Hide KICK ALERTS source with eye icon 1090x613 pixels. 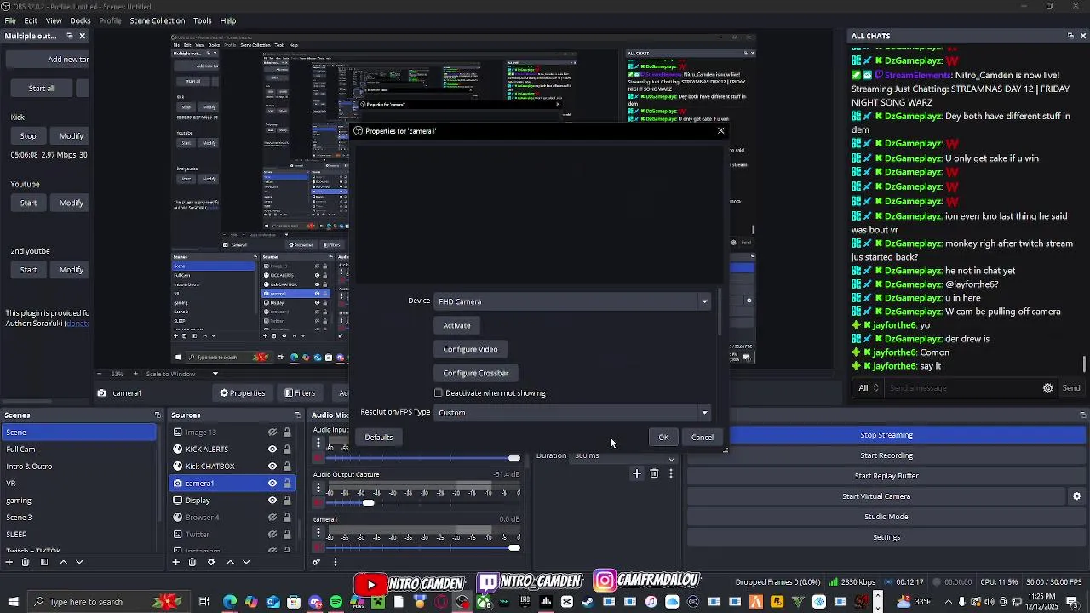point(272,449)
